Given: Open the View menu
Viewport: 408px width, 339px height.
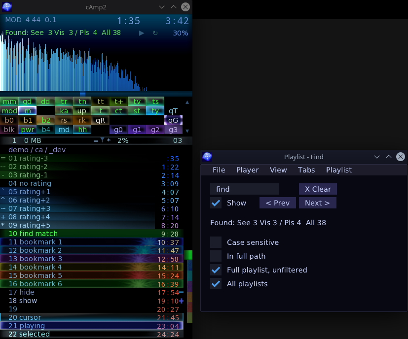Looking at the screenshot, I should [278, 170].
